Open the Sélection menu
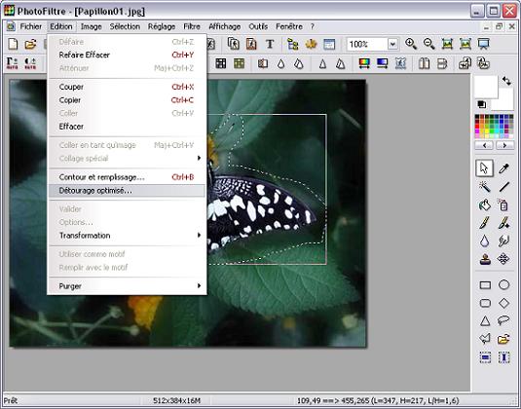Viewport: 521px width, 409px height. [125, 26]
